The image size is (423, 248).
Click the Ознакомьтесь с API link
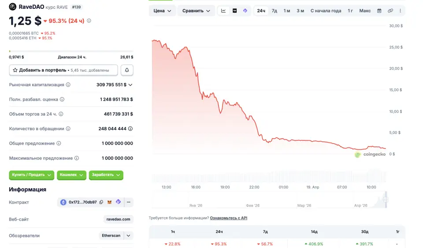228,218
